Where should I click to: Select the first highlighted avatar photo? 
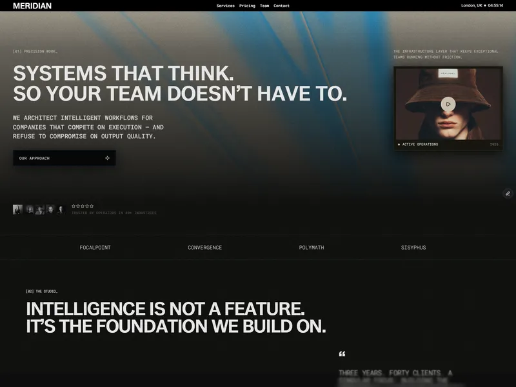18,209
